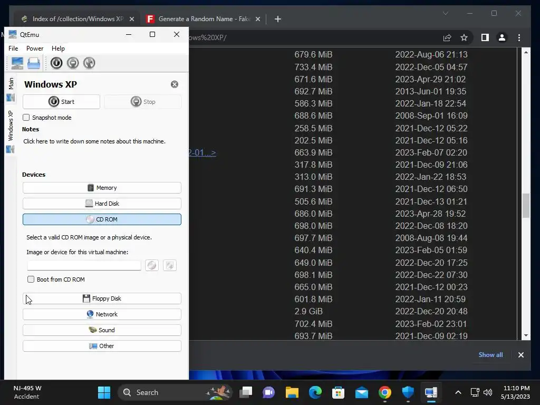Click the Stop button for the machine
The image size is (540, 405).
[x=142, y=102]
